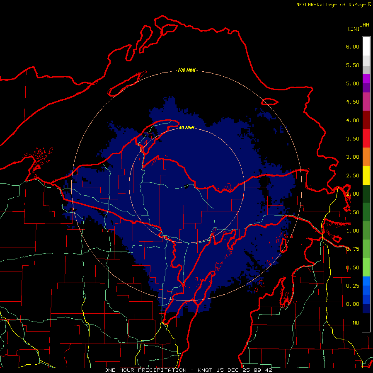Select the darkest green legend swatch at 2.00
The height and width of the screenshot is (373, 373).
click(x=366, y=194)
